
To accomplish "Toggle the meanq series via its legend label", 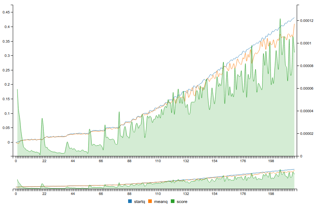I will tap(161, 202).
